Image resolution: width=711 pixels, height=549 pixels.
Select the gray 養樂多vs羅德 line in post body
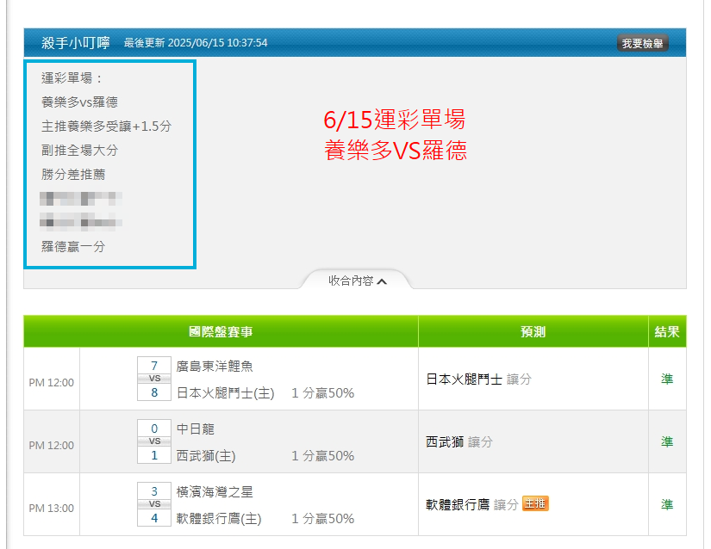coord(79,102)
